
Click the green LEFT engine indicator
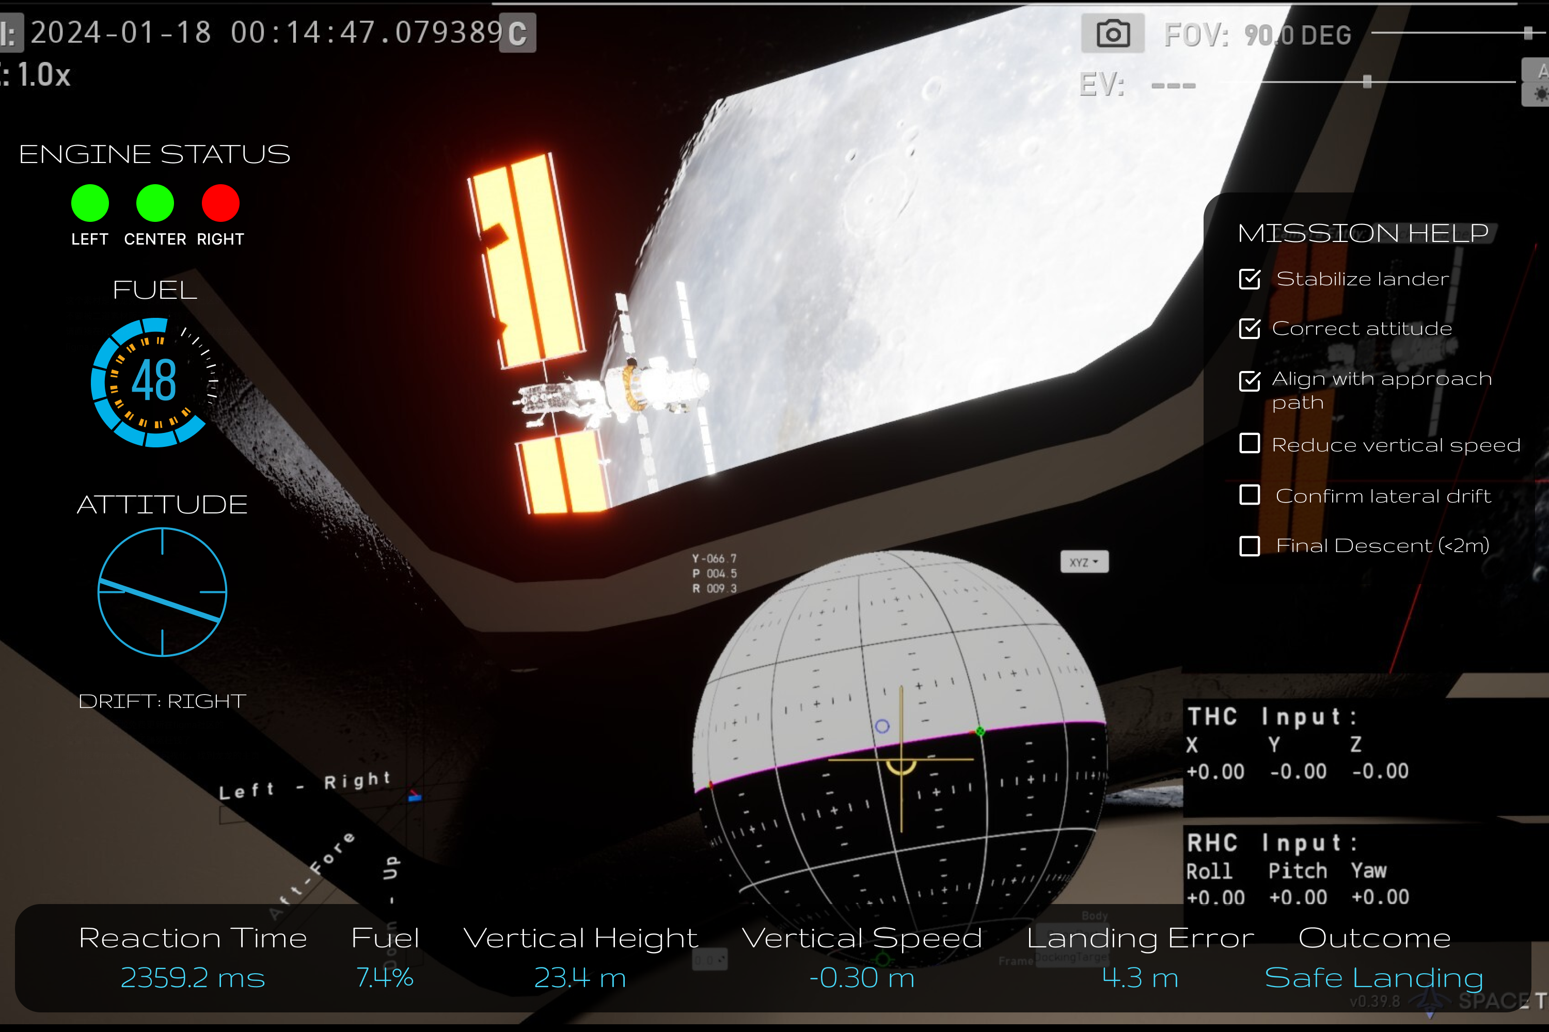pyautogui.click(x=89, y=203)
